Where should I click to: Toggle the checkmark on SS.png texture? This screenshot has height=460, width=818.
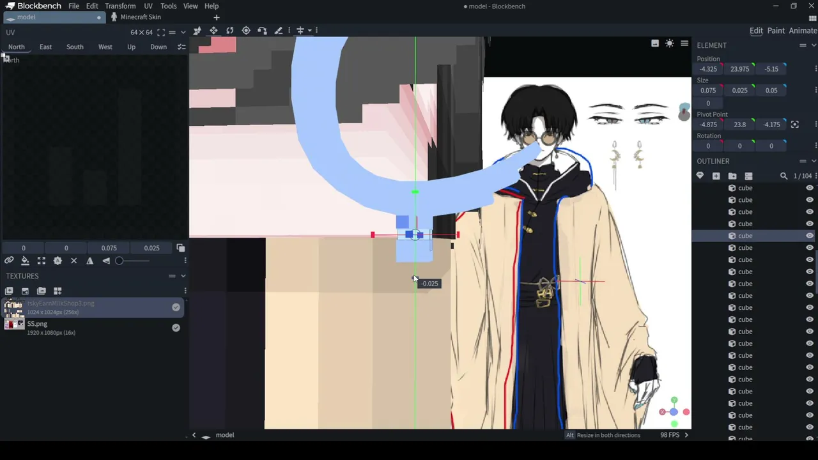pos(176,328)
